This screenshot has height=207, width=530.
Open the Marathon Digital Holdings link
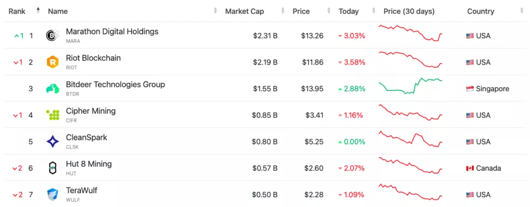click(x=112, y=31)
